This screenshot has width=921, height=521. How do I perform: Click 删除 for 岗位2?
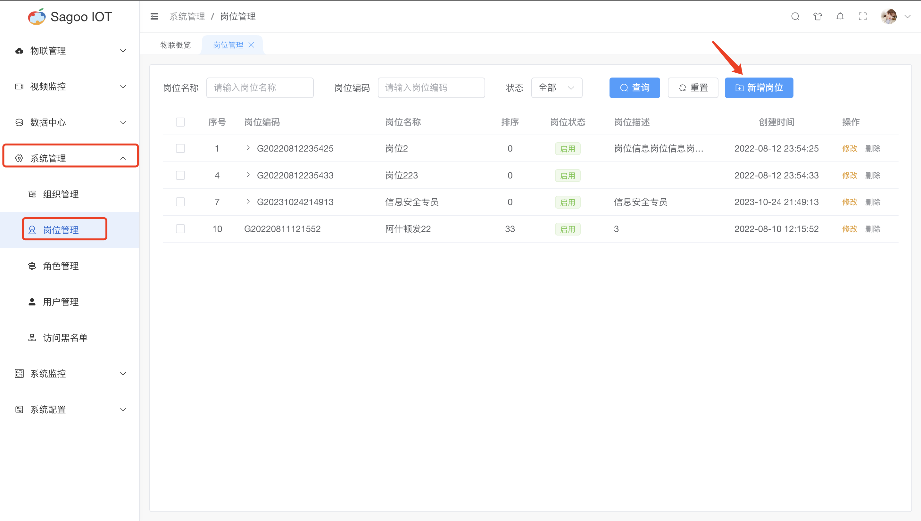point(873,148)
